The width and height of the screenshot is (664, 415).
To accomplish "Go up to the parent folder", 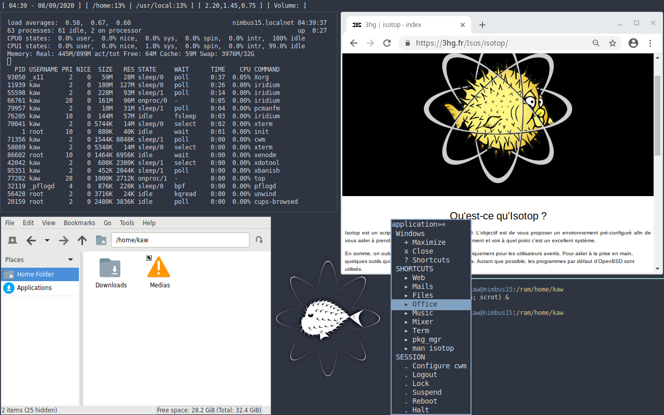I will pos(82,240).
